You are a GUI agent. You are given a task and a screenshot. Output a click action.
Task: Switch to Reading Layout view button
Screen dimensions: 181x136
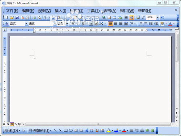19,124
